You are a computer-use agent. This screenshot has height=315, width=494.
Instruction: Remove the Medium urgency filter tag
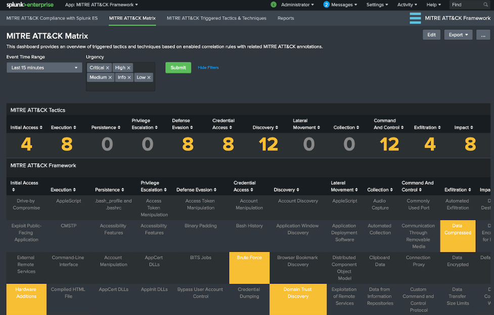[110, 77]
